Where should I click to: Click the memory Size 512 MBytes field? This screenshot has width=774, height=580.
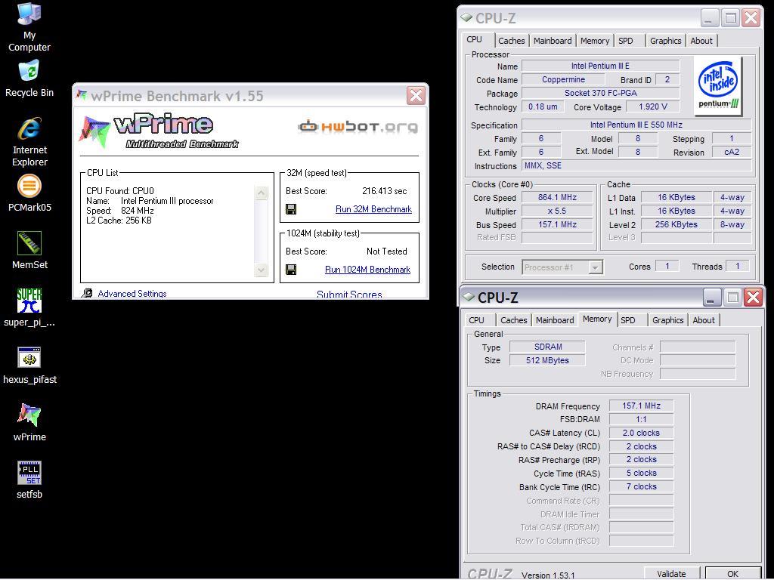pyautogui.click(x=547, y=360)
